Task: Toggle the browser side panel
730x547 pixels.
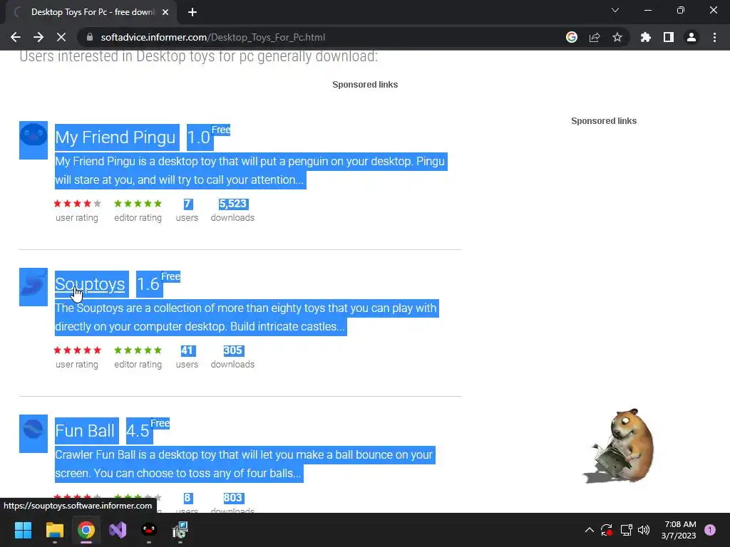Action: click(x=669, y=37)
